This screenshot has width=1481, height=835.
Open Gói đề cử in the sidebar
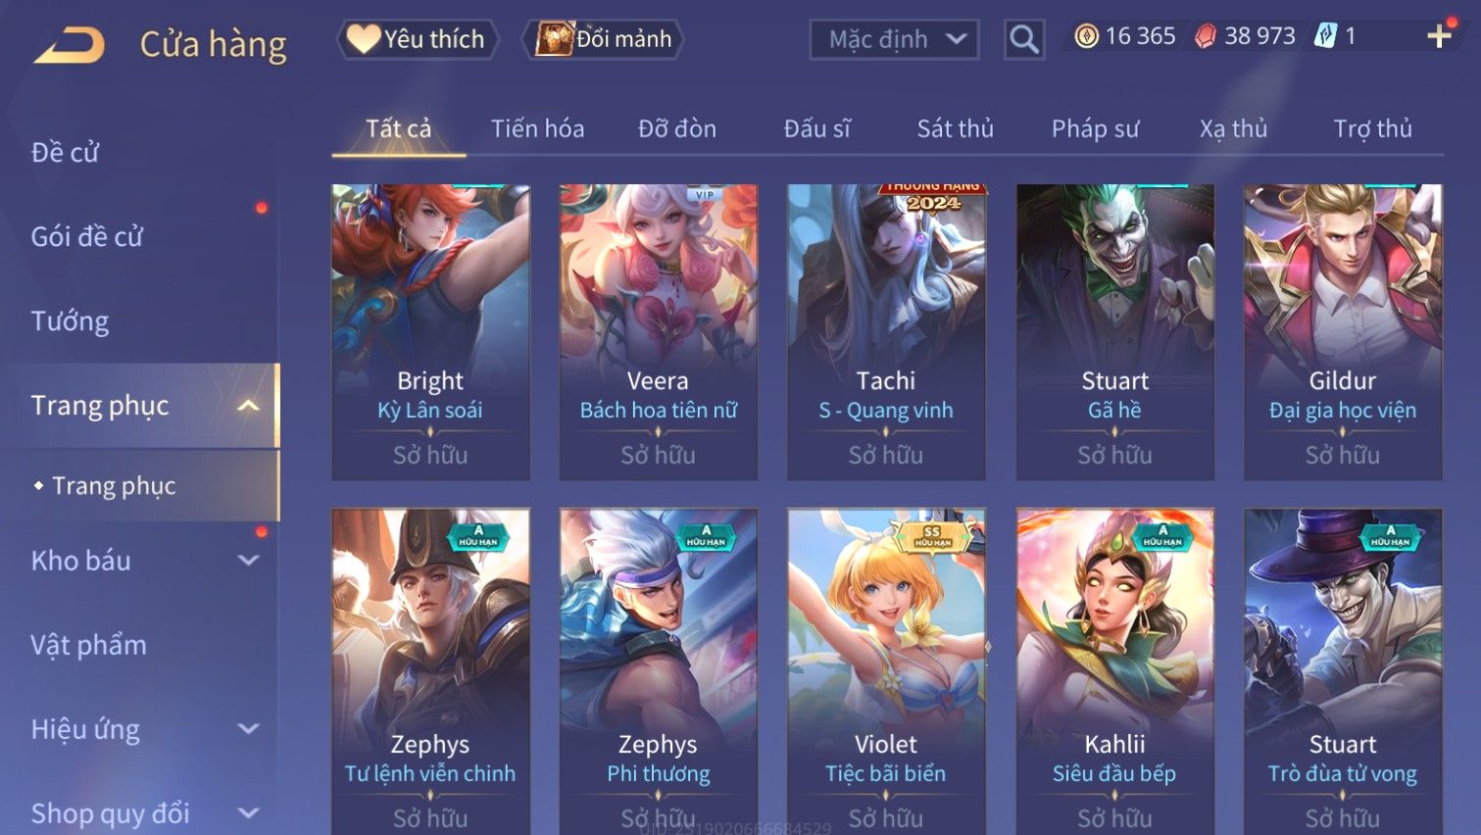pyautogui.click(x=87, y=236)
